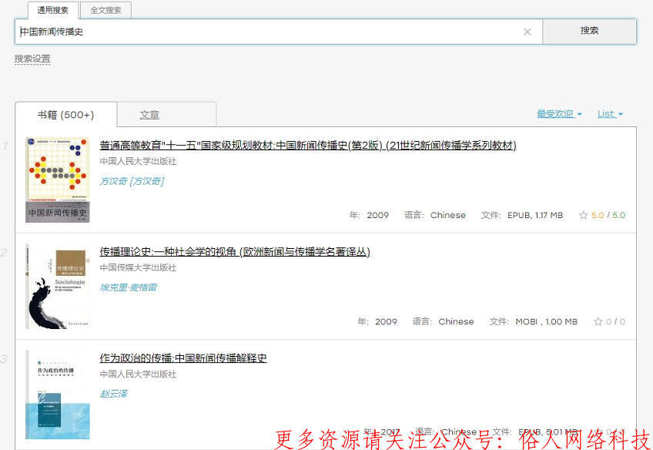Switch to the 通用搜索 tab
653x450 pixels.
click(53, 11)
